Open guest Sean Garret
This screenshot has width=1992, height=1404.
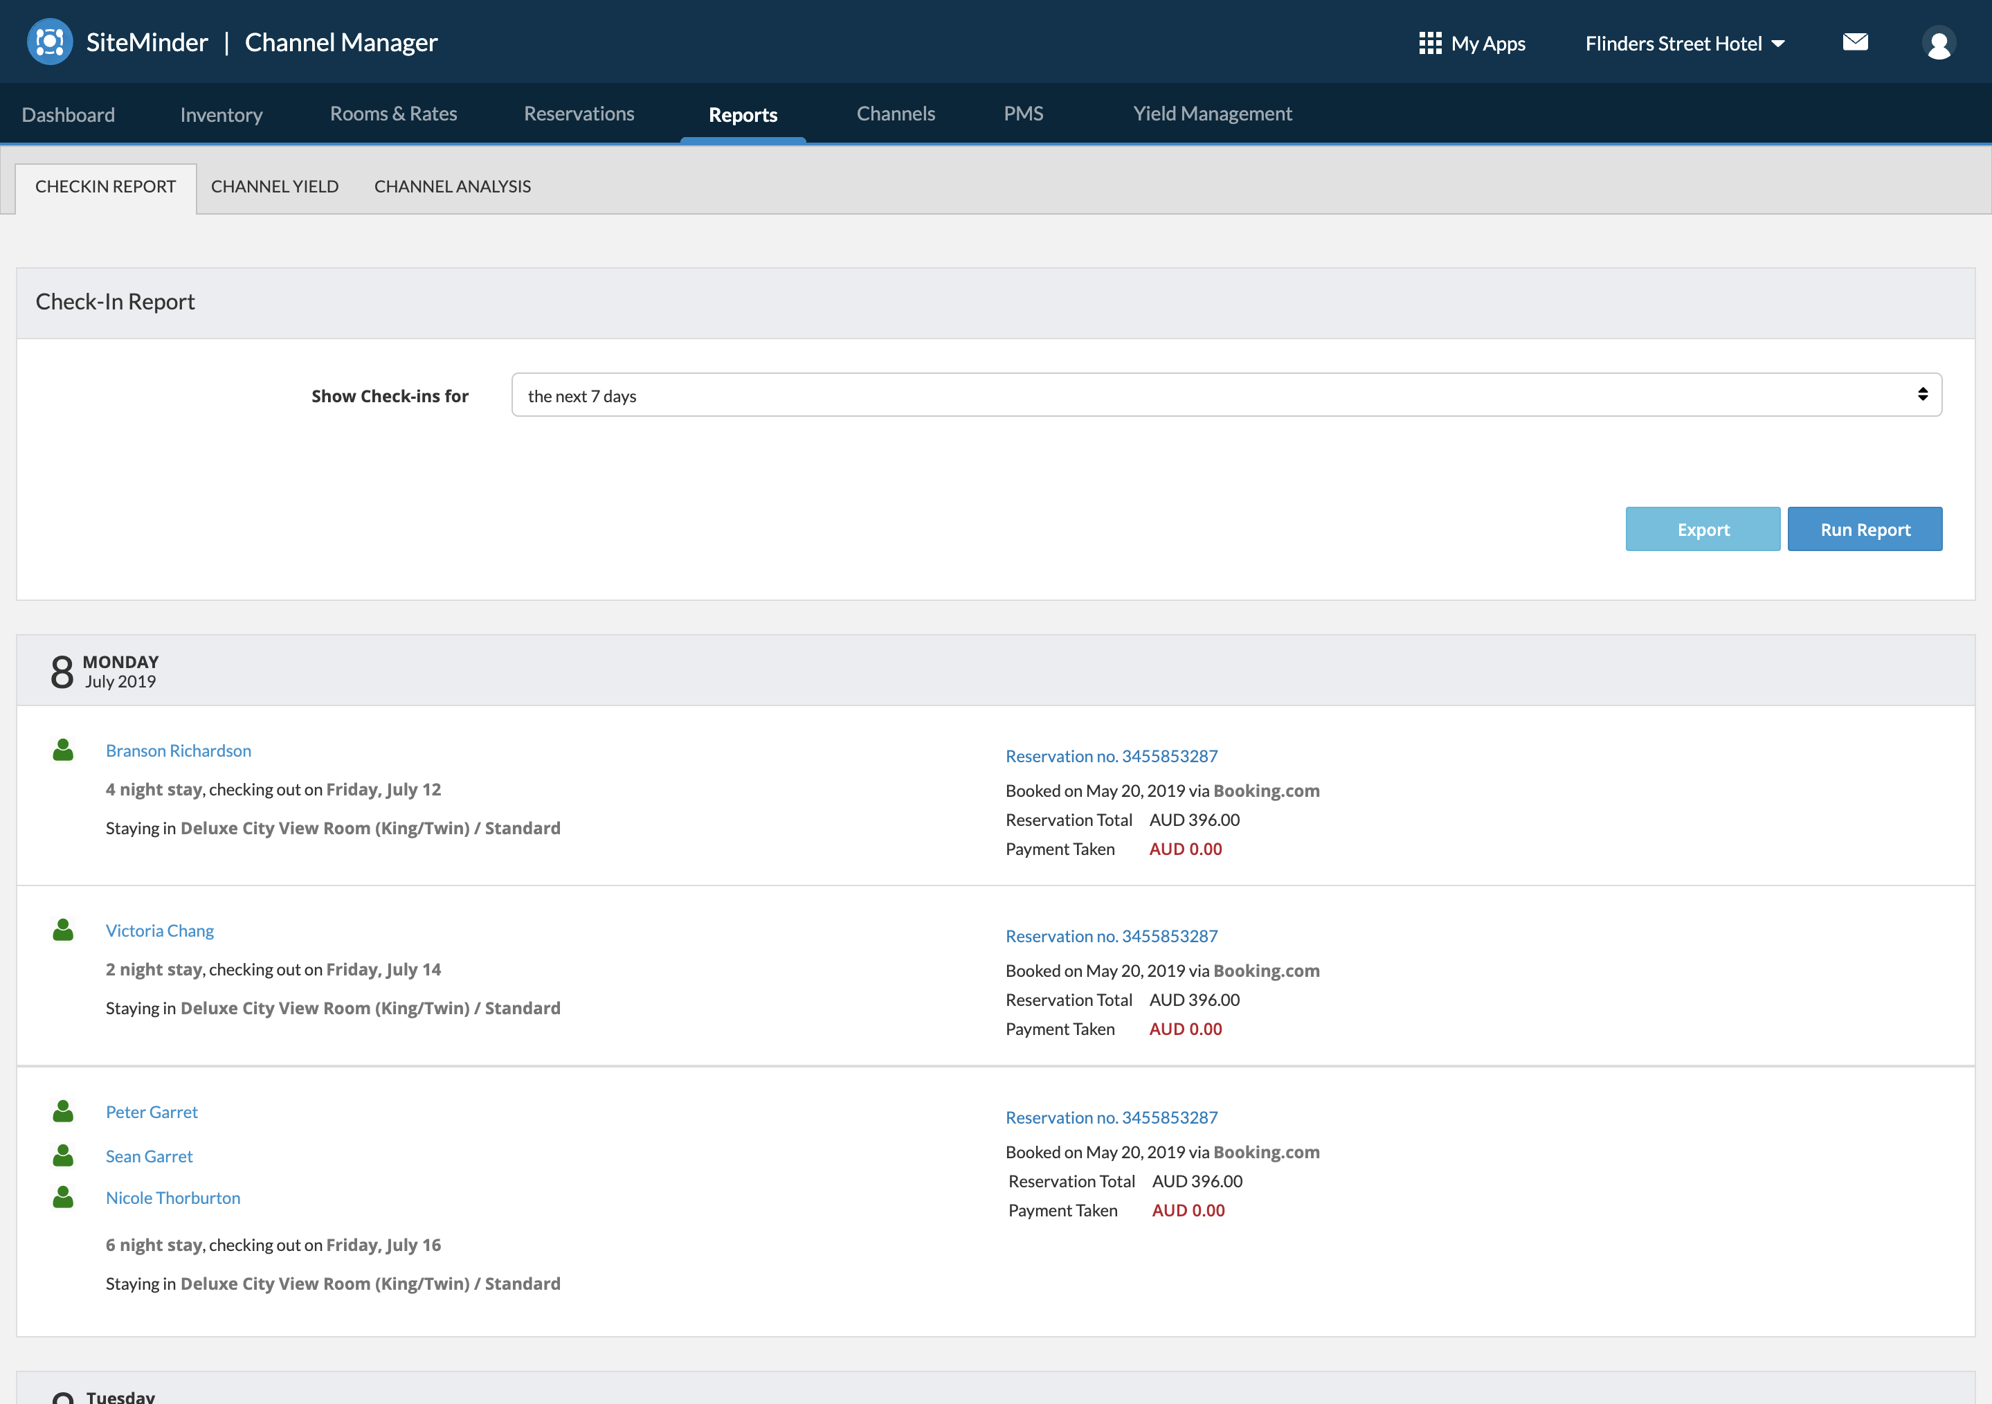(x=150, y=1156)
